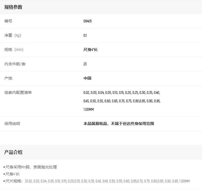This screenshot has width=202, height=190.
Task: Select the 净重（kg） row label
Action: pos(13,36)
